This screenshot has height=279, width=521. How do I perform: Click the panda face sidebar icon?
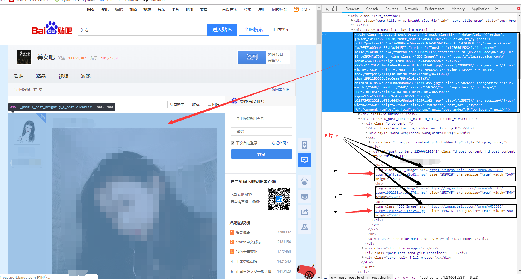(304, 196)
